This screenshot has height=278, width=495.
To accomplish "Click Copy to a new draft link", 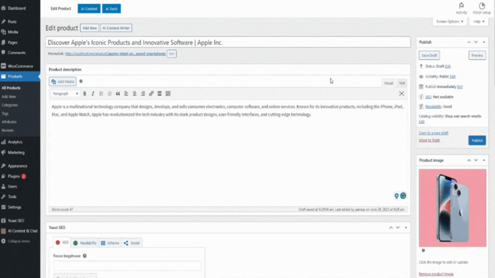I will 433,133.
